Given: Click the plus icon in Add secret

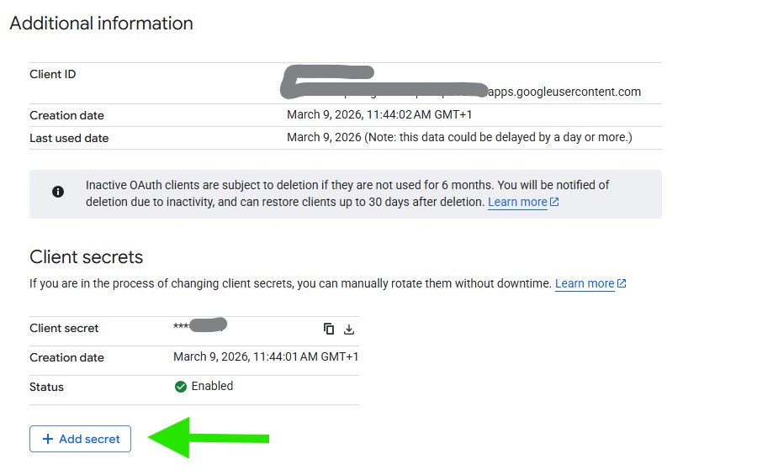Looking at the screenshot, I should tap(48, 439).
